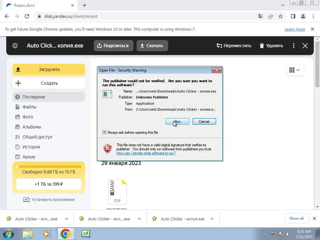The width and height of the screenshot is (320, 240).
Task: Click the Поделиться button
Action: [113, 46]
